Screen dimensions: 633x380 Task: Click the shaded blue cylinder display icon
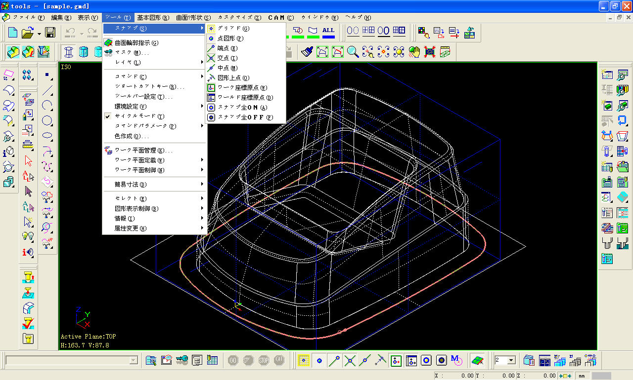click(x=84, y=51)
